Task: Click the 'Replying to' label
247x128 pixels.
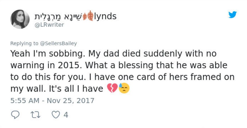Action: [x=24, y=44]
